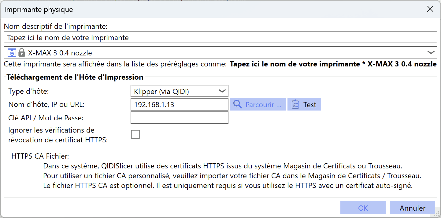Screen dimensions: 441x218
Task: Click the printer preset icon beside X-MAX 3
Action: tap(12, 52)
